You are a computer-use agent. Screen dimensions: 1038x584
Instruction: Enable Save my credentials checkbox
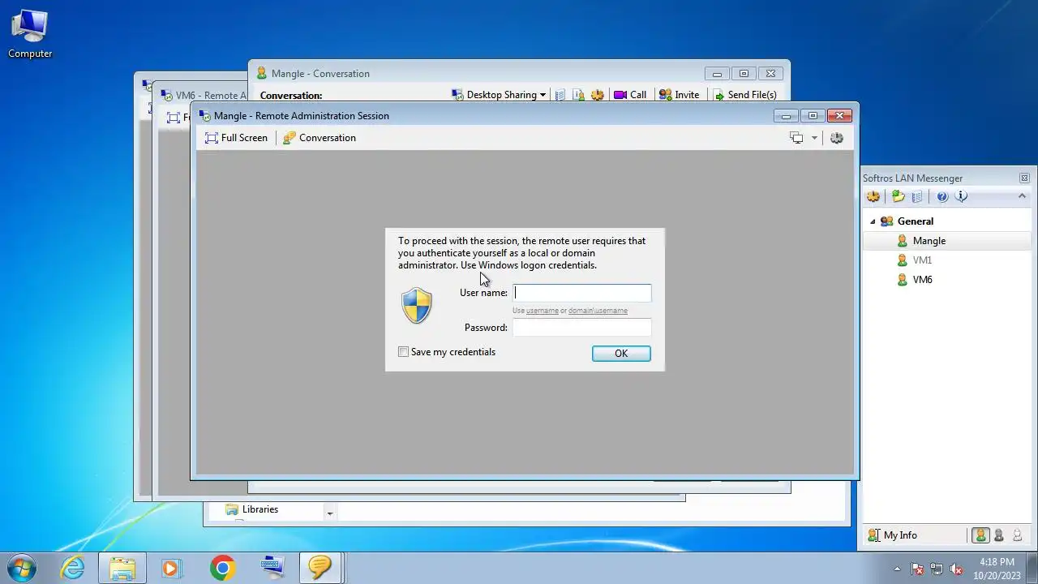click(403, 352)
